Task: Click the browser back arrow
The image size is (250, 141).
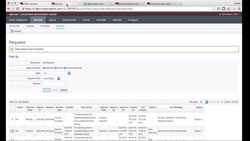Action: coord(9,9)
